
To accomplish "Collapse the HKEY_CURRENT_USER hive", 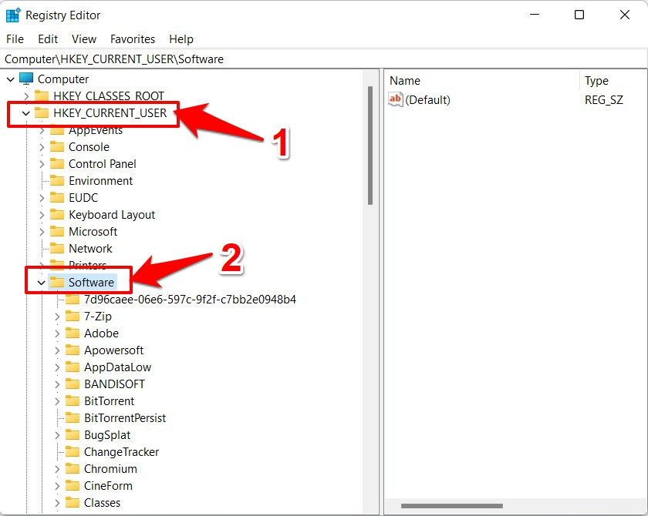I will click(25, 113).
